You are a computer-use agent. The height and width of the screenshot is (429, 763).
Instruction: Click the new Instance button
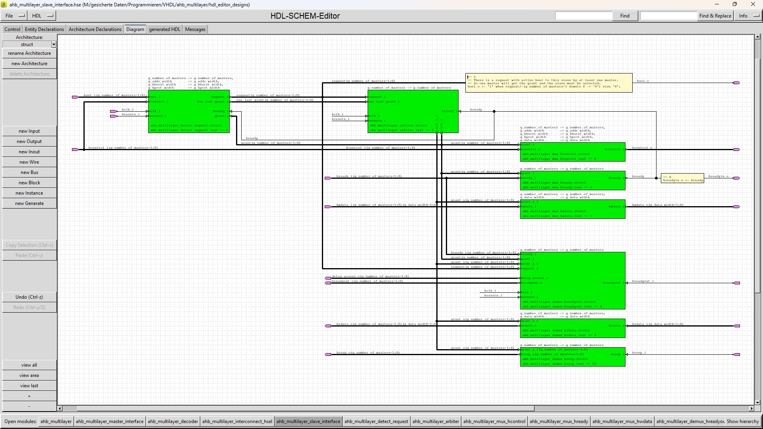pyautogui.click(x=29, y=193)
